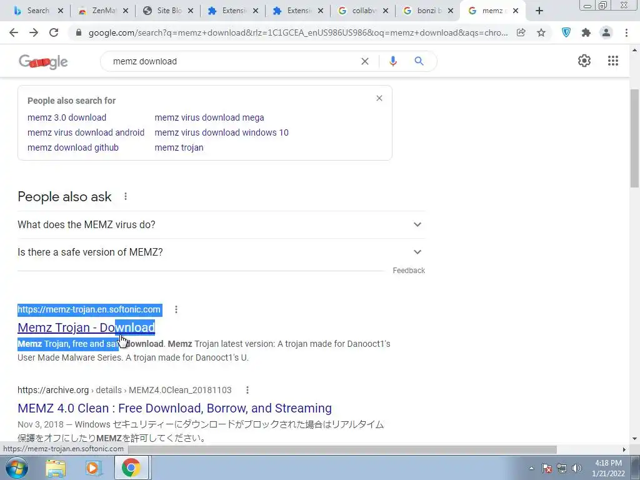Screen dimensions: 640x480
Task: Open the Chrome profile avatar
Action: tap(606, 32)
